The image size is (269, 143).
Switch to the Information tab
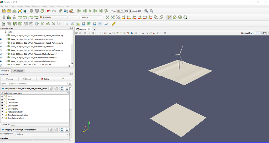point(18,71)
